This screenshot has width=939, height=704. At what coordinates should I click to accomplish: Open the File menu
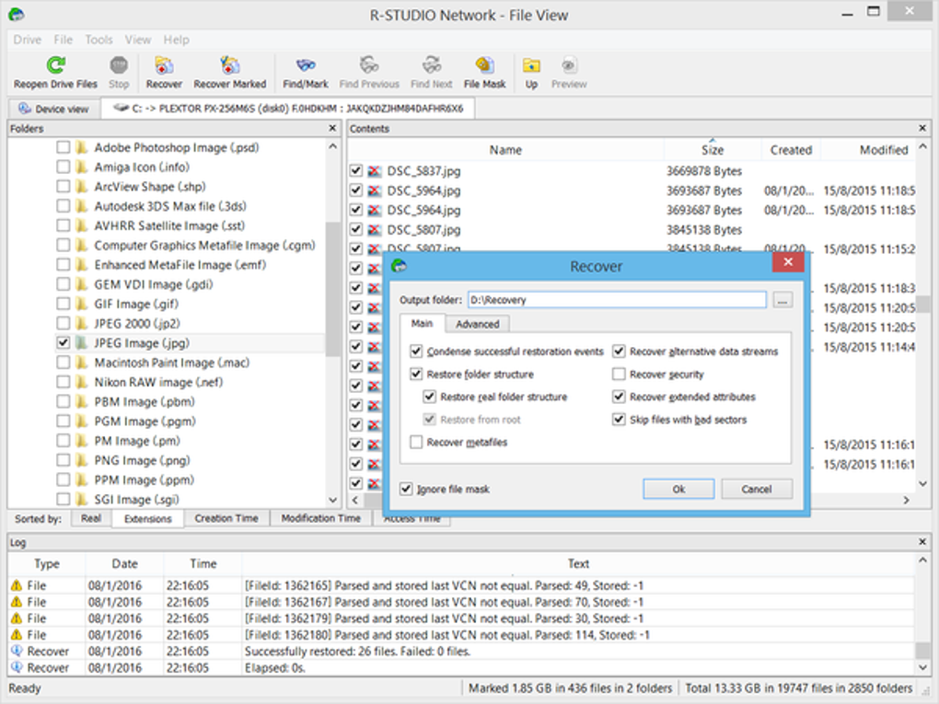click(63, 40)
